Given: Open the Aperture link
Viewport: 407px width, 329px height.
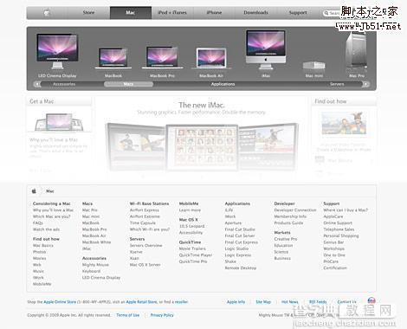Looking at the screenshot, I should point(233,223).
